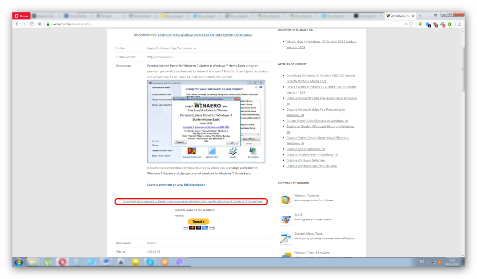The height and width of the screenshot is (279, 477).
Task: Click the send-page arrow icon in address bar
Action: 406,24
